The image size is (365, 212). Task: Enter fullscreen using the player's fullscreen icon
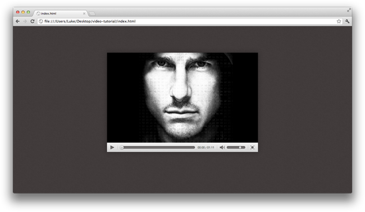(x=252, y=148)
